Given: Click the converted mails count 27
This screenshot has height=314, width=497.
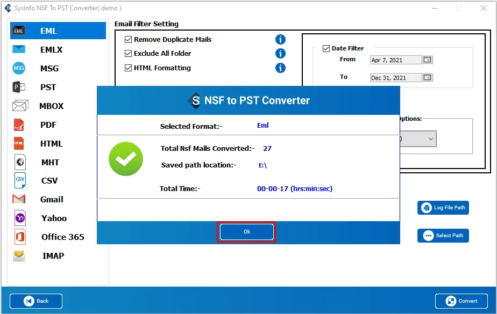Looking at the screenshot, I should [267, 148].
